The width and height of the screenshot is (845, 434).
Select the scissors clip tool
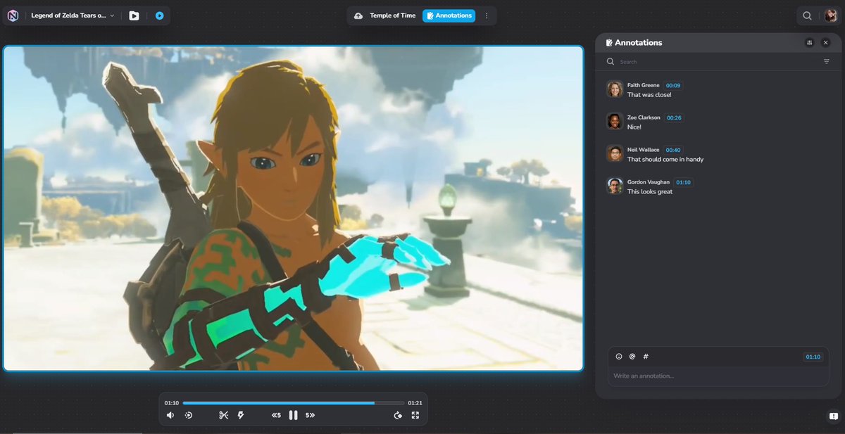coord(223,416)
